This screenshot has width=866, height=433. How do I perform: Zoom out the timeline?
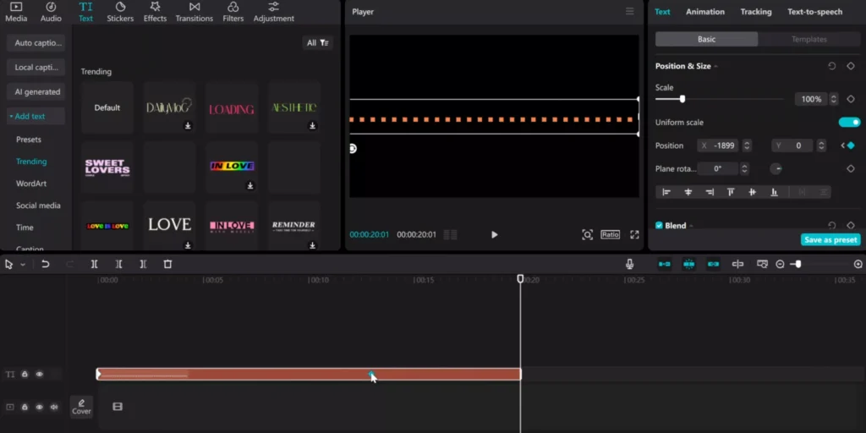(780, 264)
